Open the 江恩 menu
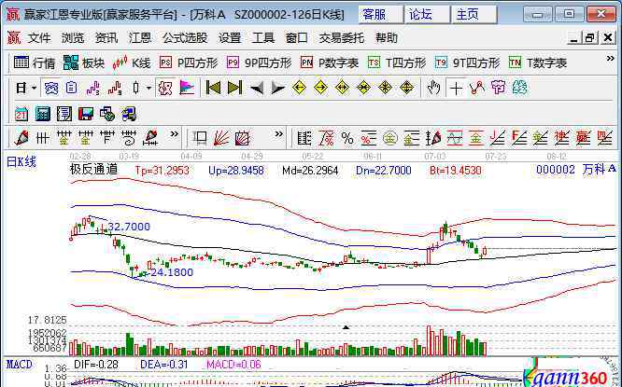The width and height of the screenshot is (622, 387). (140, 38)
